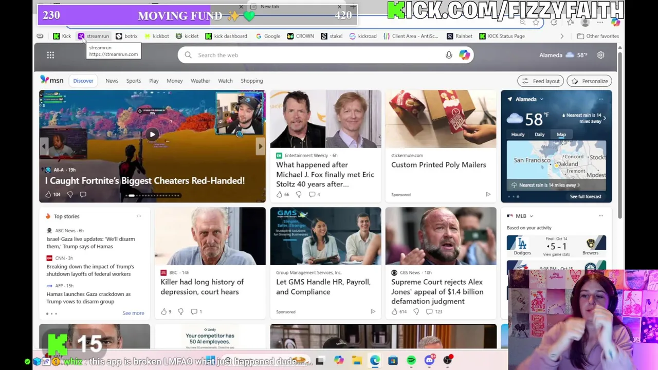The height and width of the screenshot is (370, 658).
Task: Open the streamrun bookmark
Action: tap(94, 36)
